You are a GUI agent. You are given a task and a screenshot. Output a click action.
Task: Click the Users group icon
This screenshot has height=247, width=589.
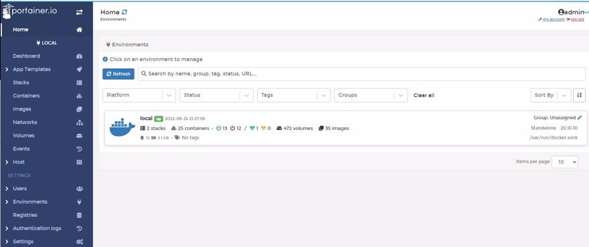pyautogui.click(x=79, y=189)
